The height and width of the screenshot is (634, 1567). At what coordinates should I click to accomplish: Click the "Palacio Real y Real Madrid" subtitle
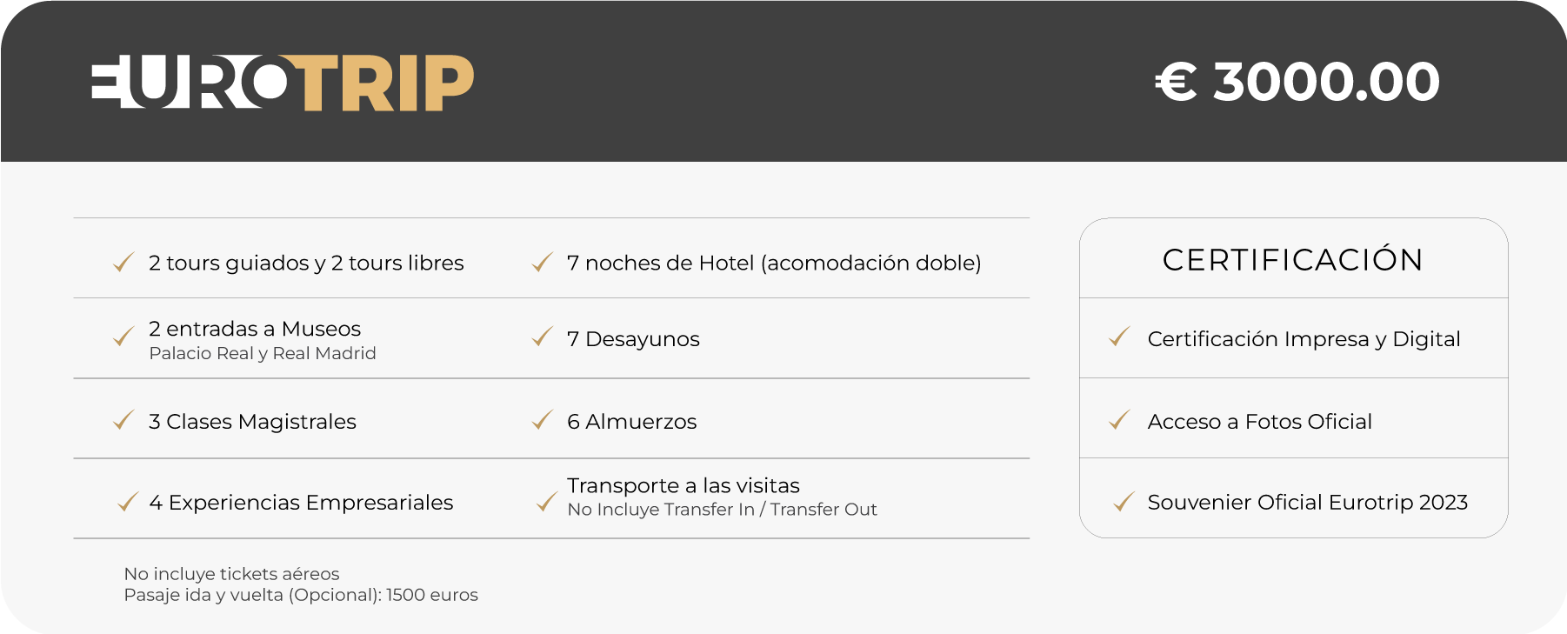point(263,354)
